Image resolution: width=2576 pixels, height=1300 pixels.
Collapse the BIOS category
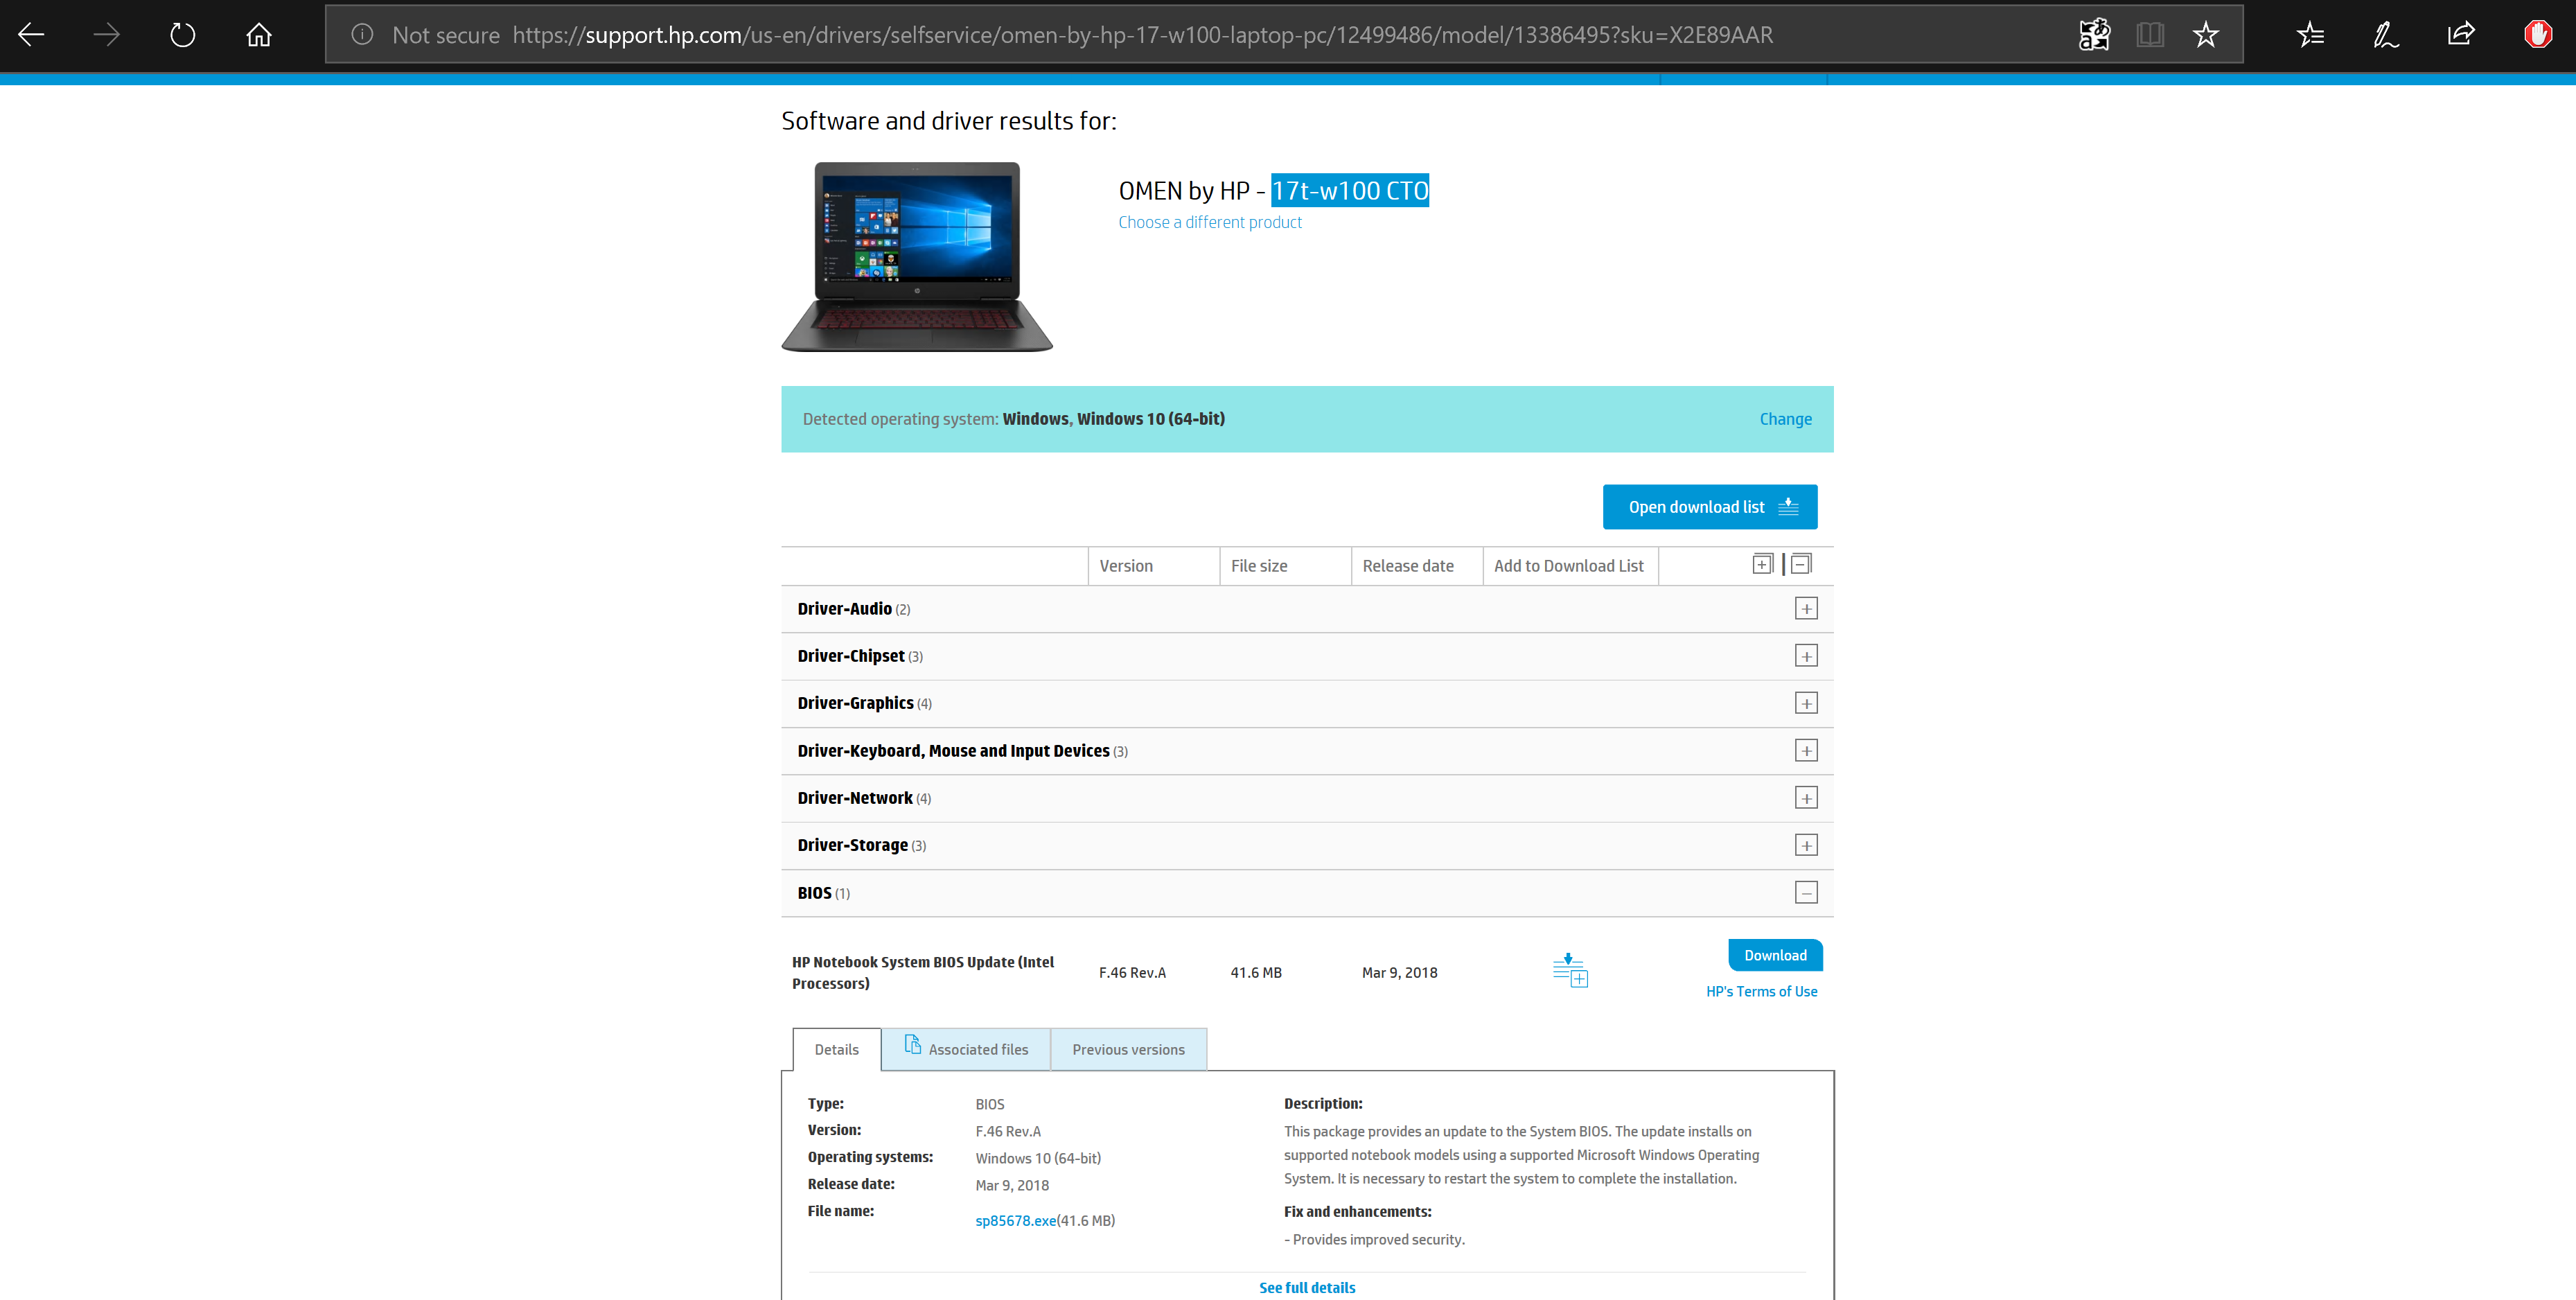(x=1806, y=893)
